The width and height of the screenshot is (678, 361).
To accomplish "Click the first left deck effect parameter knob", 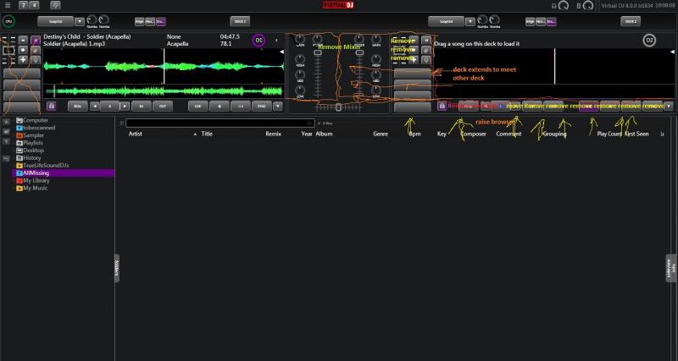I will [92, 19].
